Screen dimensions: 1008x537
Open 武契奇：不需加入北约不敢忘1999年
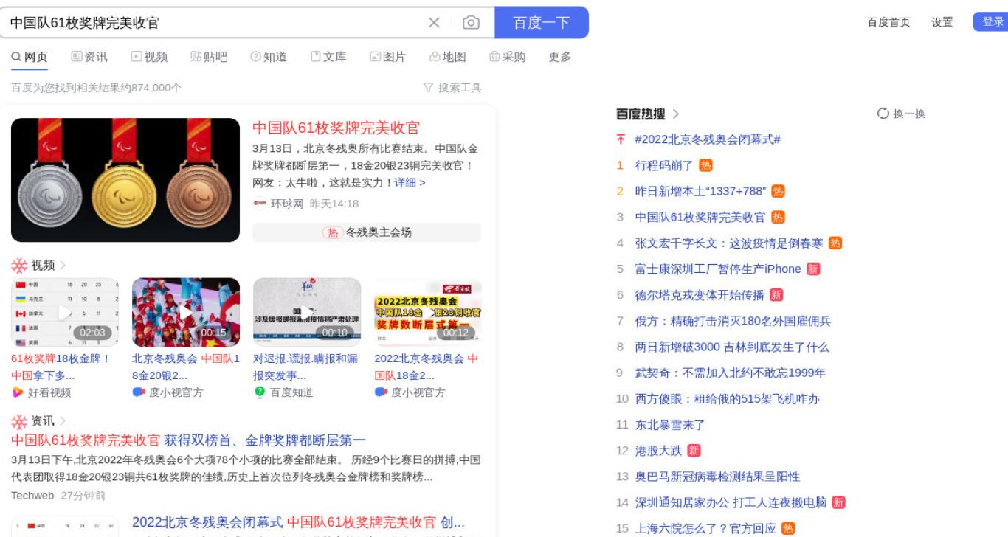[x=731, y=373]
